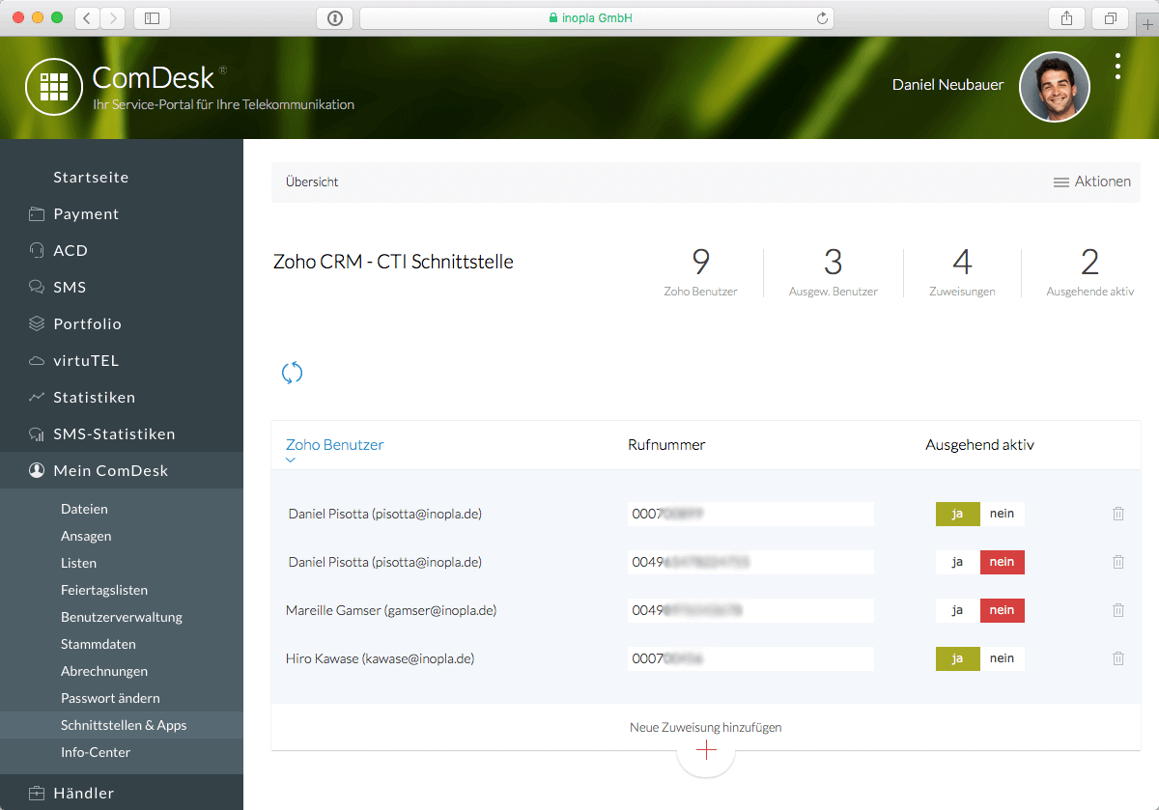Click the name Mareille Gamser (gamser@inopla.de)
This screenshot has width=1159, height=810.
click(x=391, y=610)
